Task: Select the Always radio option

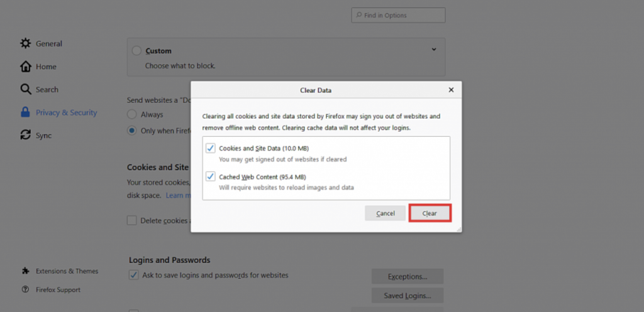Action: tap(132, 114)
